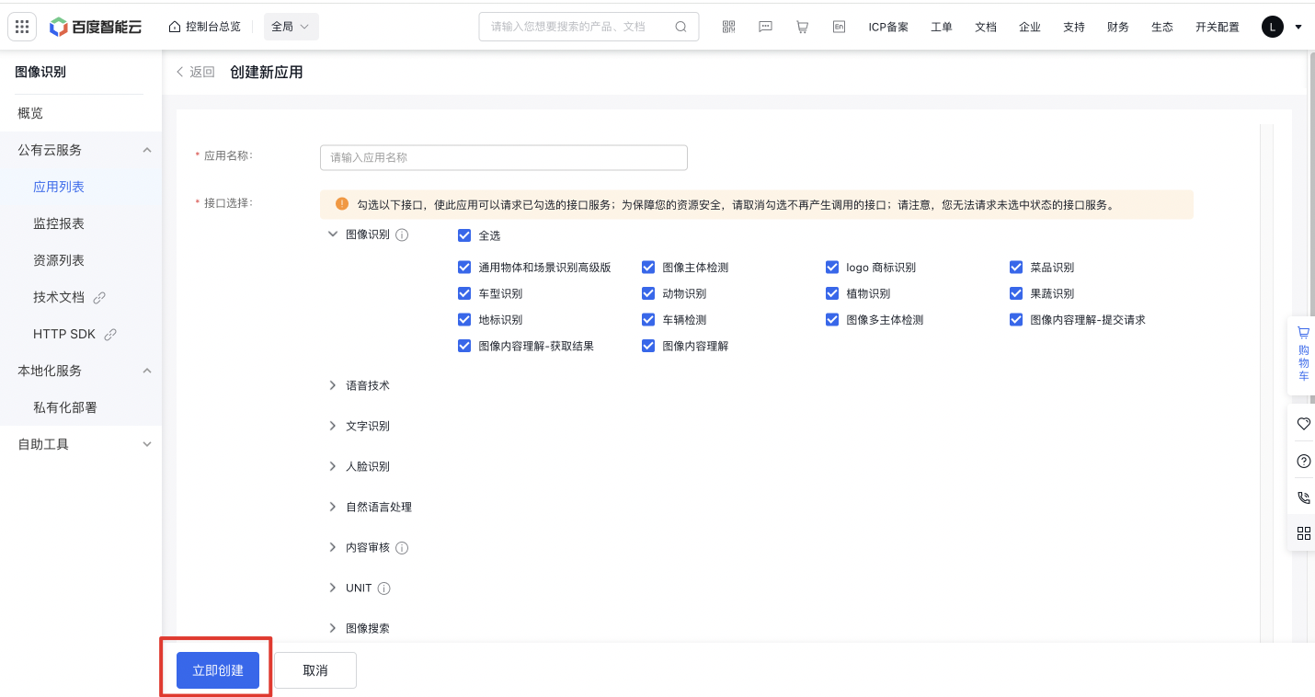Uncheck 图像多主体检测 checkbox
Image resolution: width=1315 pixels, height=697 pixels.
tap(832, 320)
